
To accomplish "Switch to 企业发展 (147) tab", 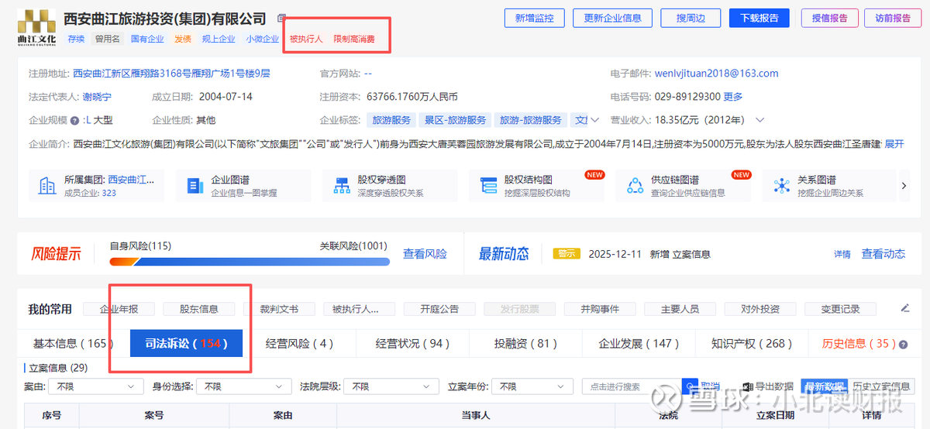I will pyautogui.click(x=640, y=343).
